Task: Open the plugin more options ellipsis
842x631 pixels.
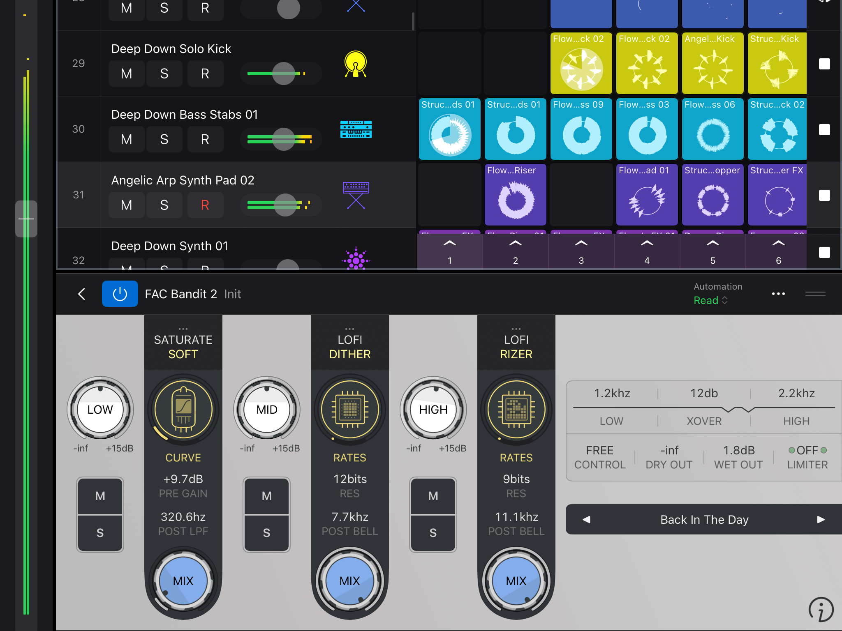Action: (x=778, y=294)
